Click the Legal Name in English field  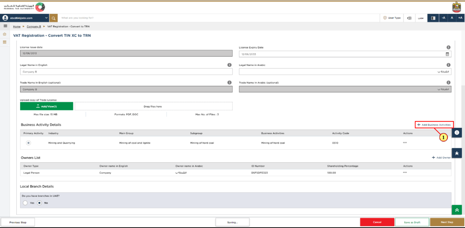coord(126,71)
